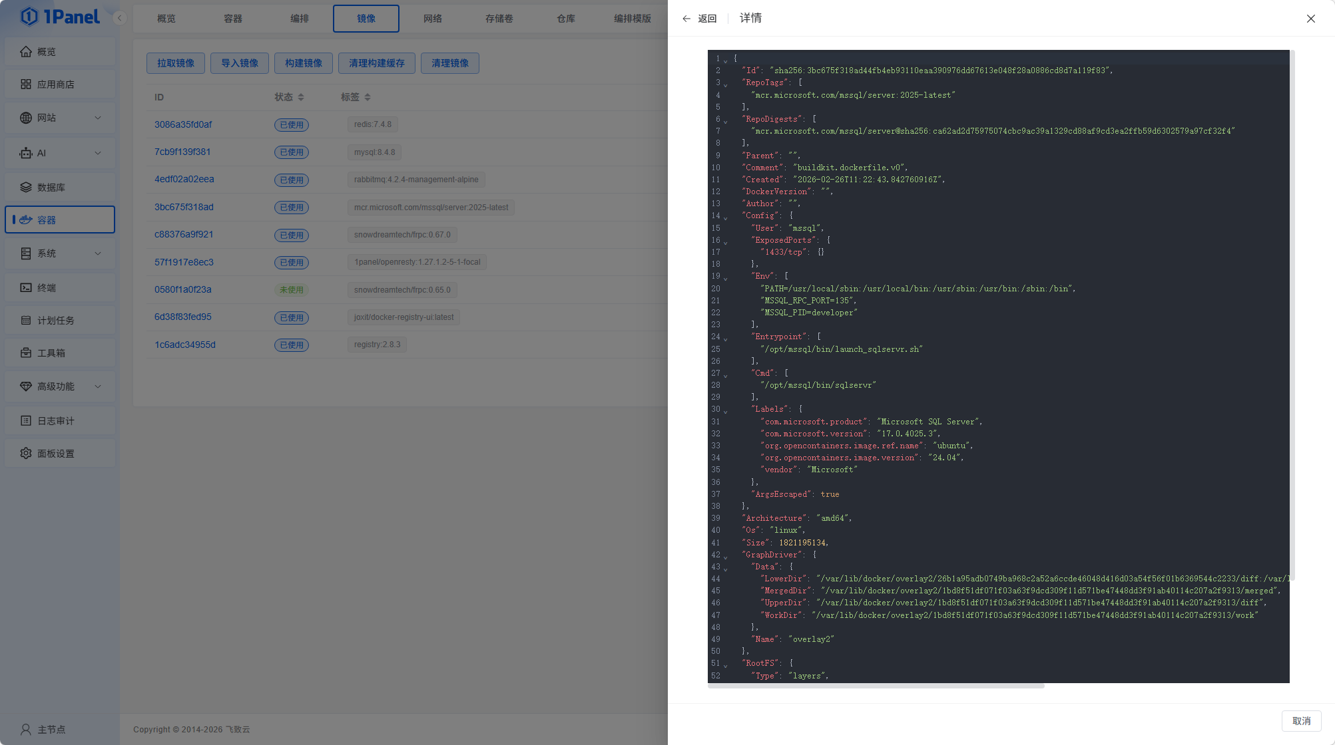Collapse the sidebar with the chevron button
The width and height of the screenshot is (1335, 745).
click(x=120, y=18)
